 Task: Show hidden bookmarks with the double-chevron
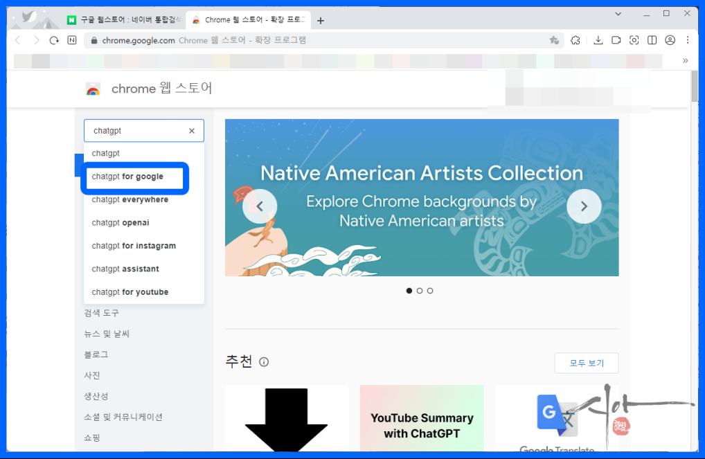point(685,61)
